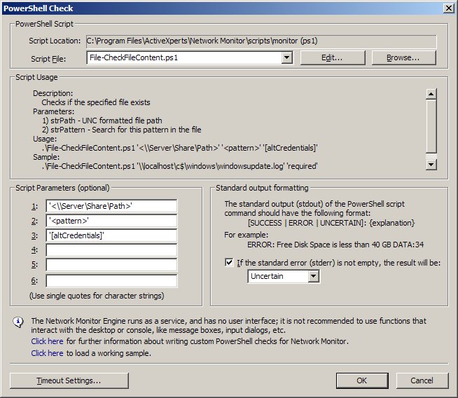This screenshot has width=458, height=398.
Task: Open Timeout Settings...
Action: coord(69,380)
